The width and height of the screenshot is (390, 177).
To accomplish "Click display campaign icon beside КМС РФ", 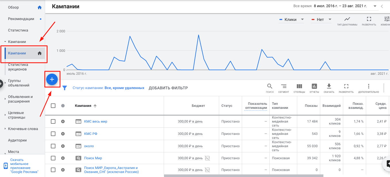I will point(78,134).
